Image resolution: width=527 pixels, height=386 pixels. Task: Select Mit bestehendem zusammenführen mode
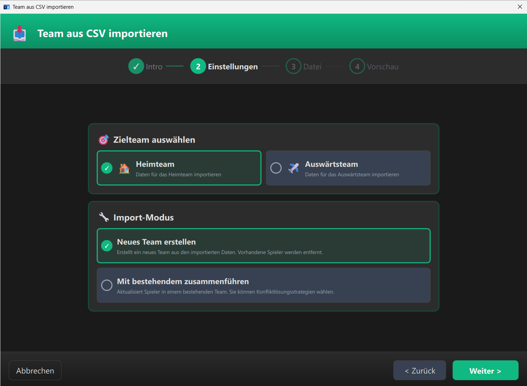click(263, 285)
